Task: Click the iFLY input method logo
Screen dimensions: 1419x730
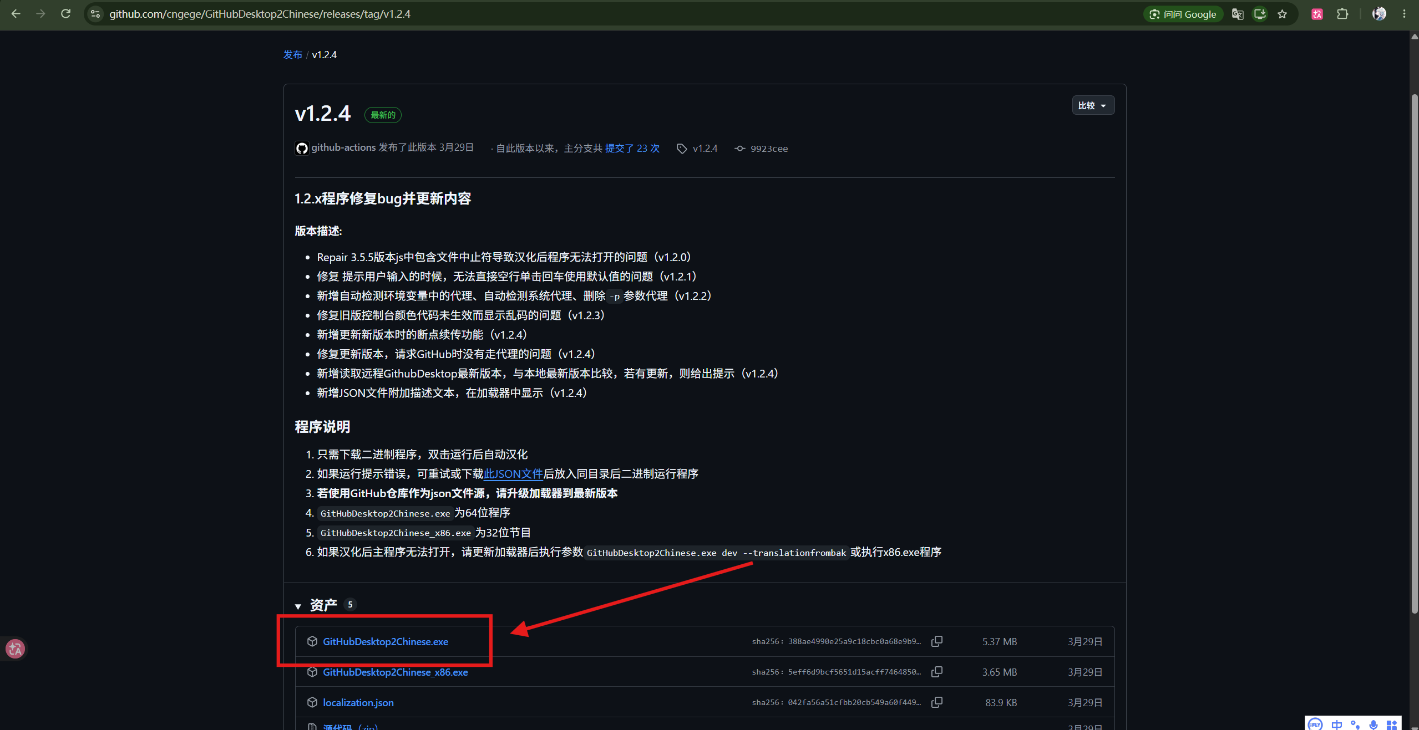Action: pos(1315,724)
